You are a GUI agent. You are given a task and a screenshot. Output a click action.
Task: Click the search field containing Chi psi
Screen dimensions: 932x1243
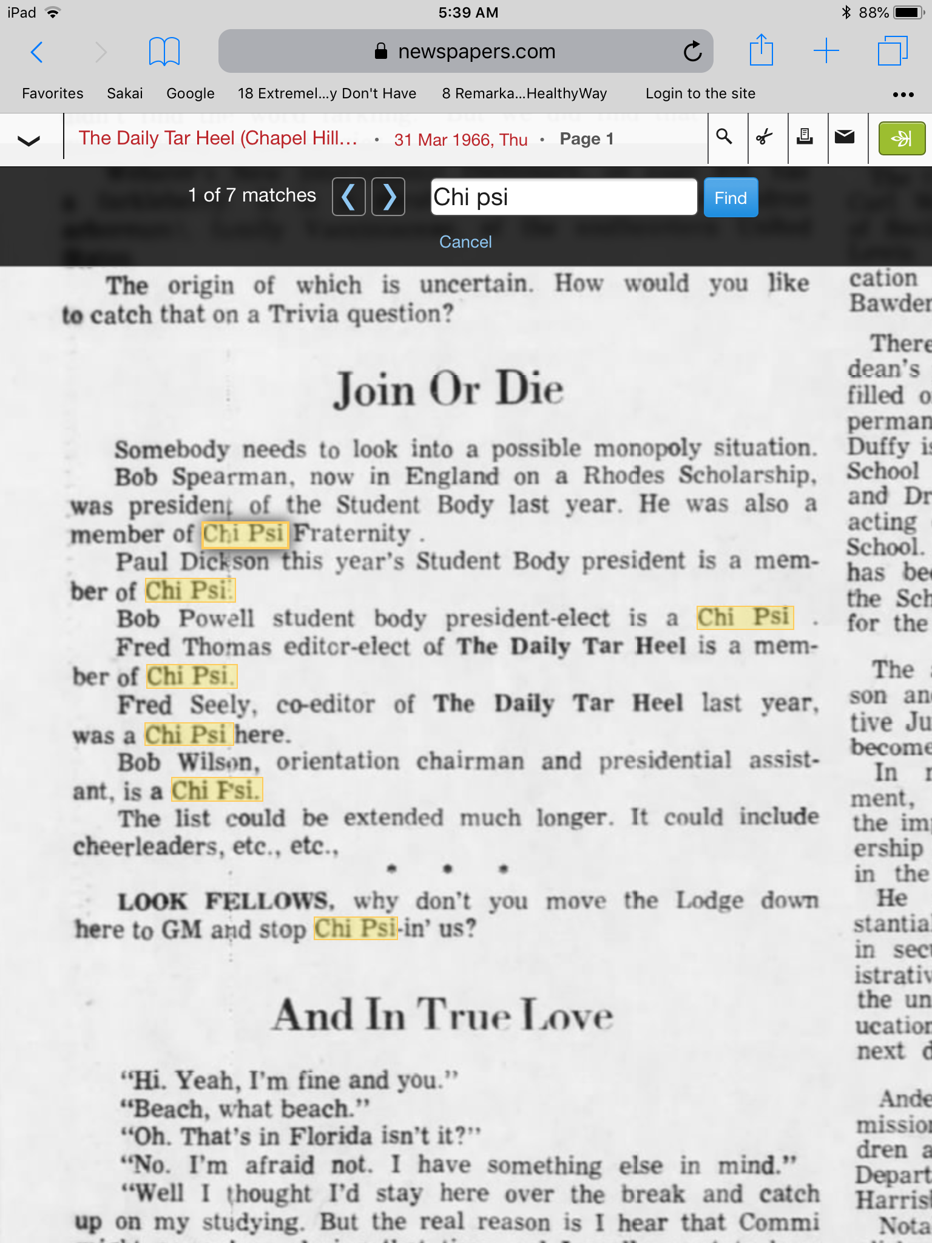563,197
